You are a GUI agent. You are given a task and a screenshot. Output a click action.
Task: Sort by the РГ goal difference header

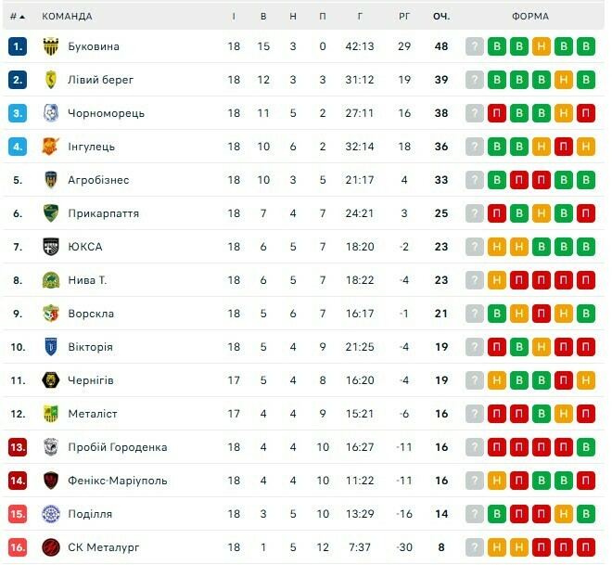(404, 16)
